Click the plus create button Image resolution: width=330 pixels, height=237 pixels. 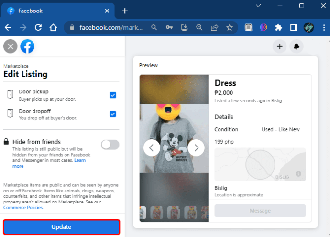pyautogui.click(x=279, y=46)
